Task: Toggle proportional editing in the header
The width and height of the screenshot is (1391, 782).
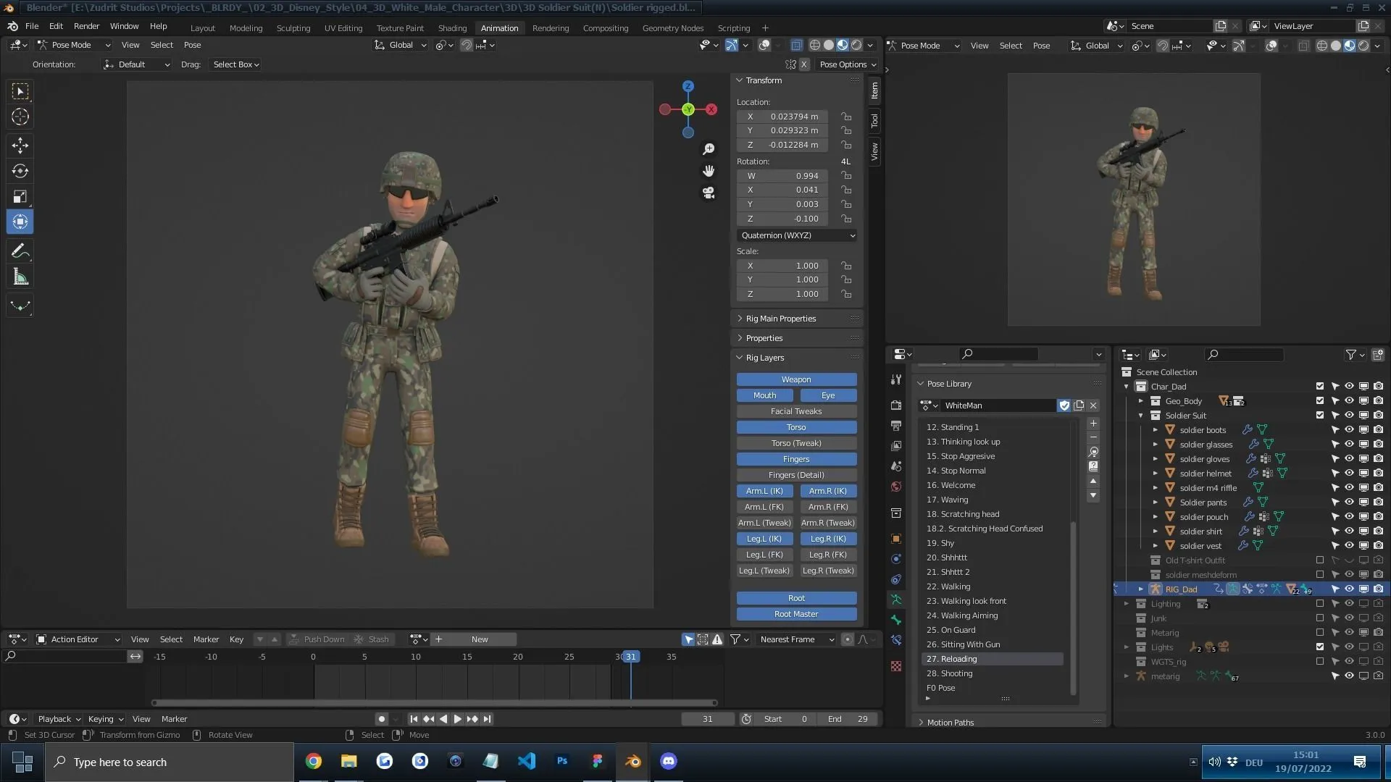Action: 480,45
